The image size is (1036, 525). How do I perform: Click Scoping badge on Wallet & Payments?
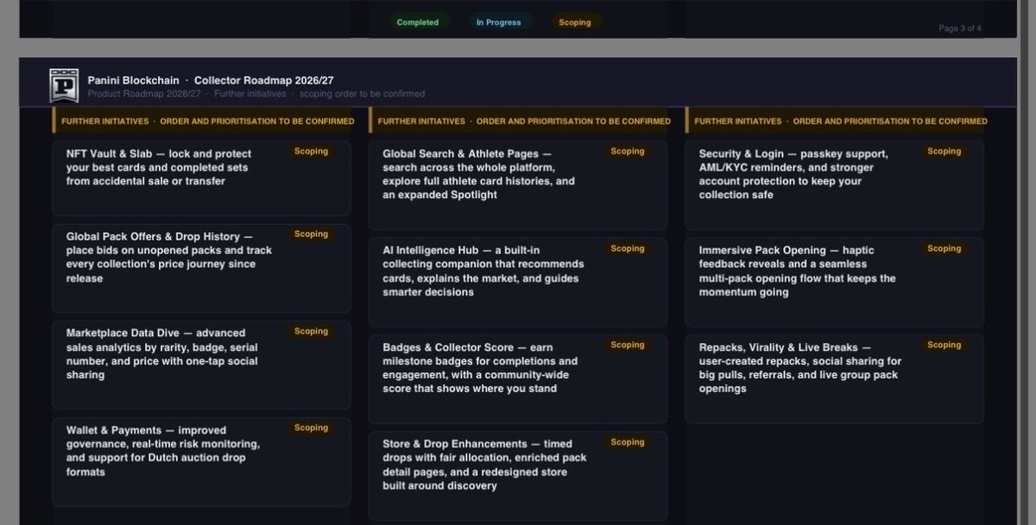312,428
